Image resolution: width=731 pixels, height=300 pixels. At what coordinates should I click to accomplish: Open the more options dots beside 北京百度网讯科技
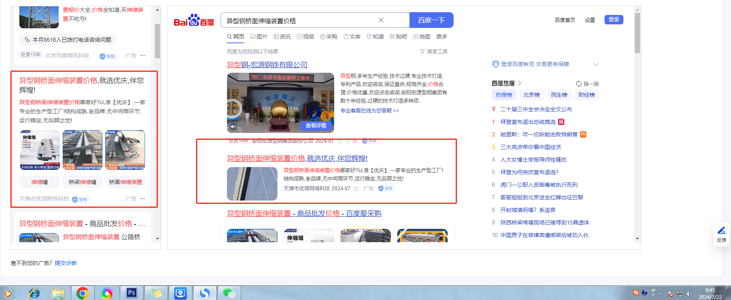143,55
